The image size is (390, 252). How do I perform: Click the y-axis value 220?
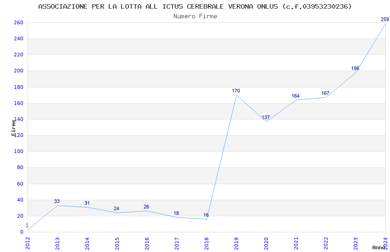(x=18, y=55)
